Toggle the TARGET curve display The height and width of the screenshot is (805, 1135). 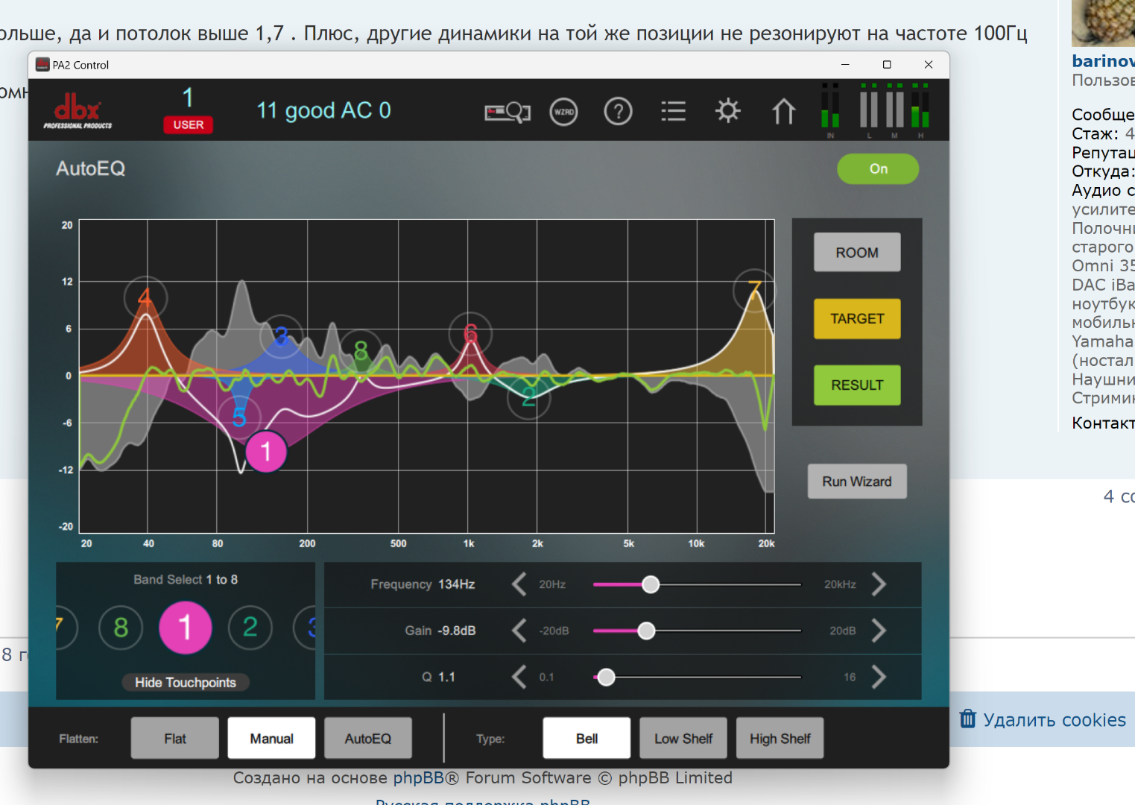(x=857, y=319)
